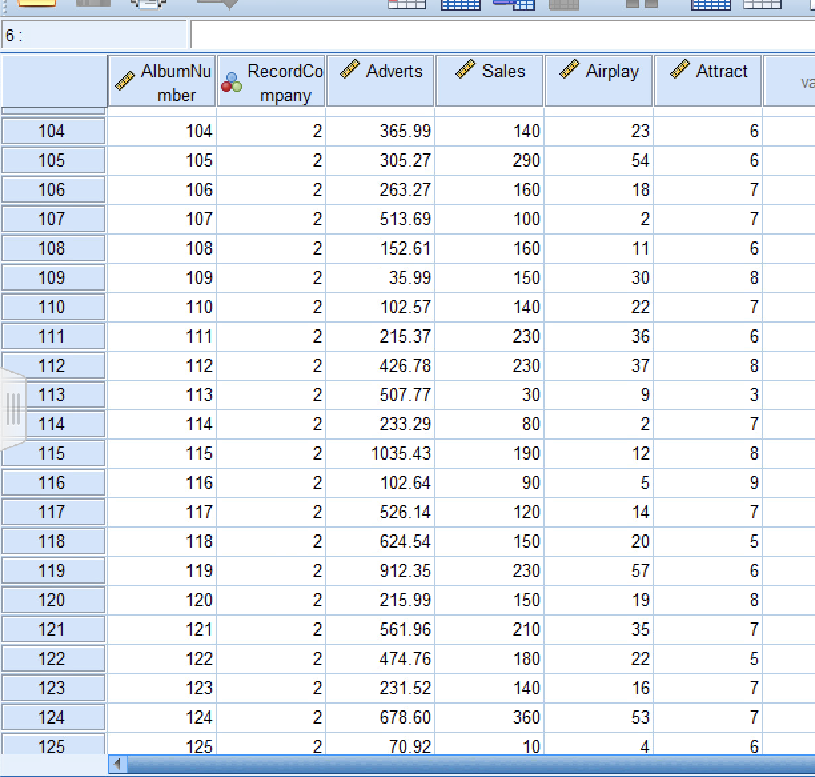Click Airplay cell 53
Screen dimensions: 815x777
pyautogui.click(x=599, y=717)
